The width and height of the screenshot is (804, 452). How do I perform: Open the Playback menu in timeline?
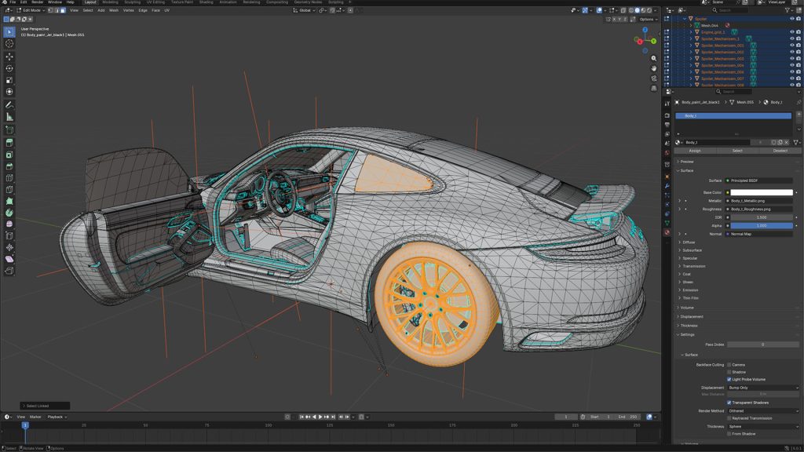pyautogui.click(x=57, y=417)
